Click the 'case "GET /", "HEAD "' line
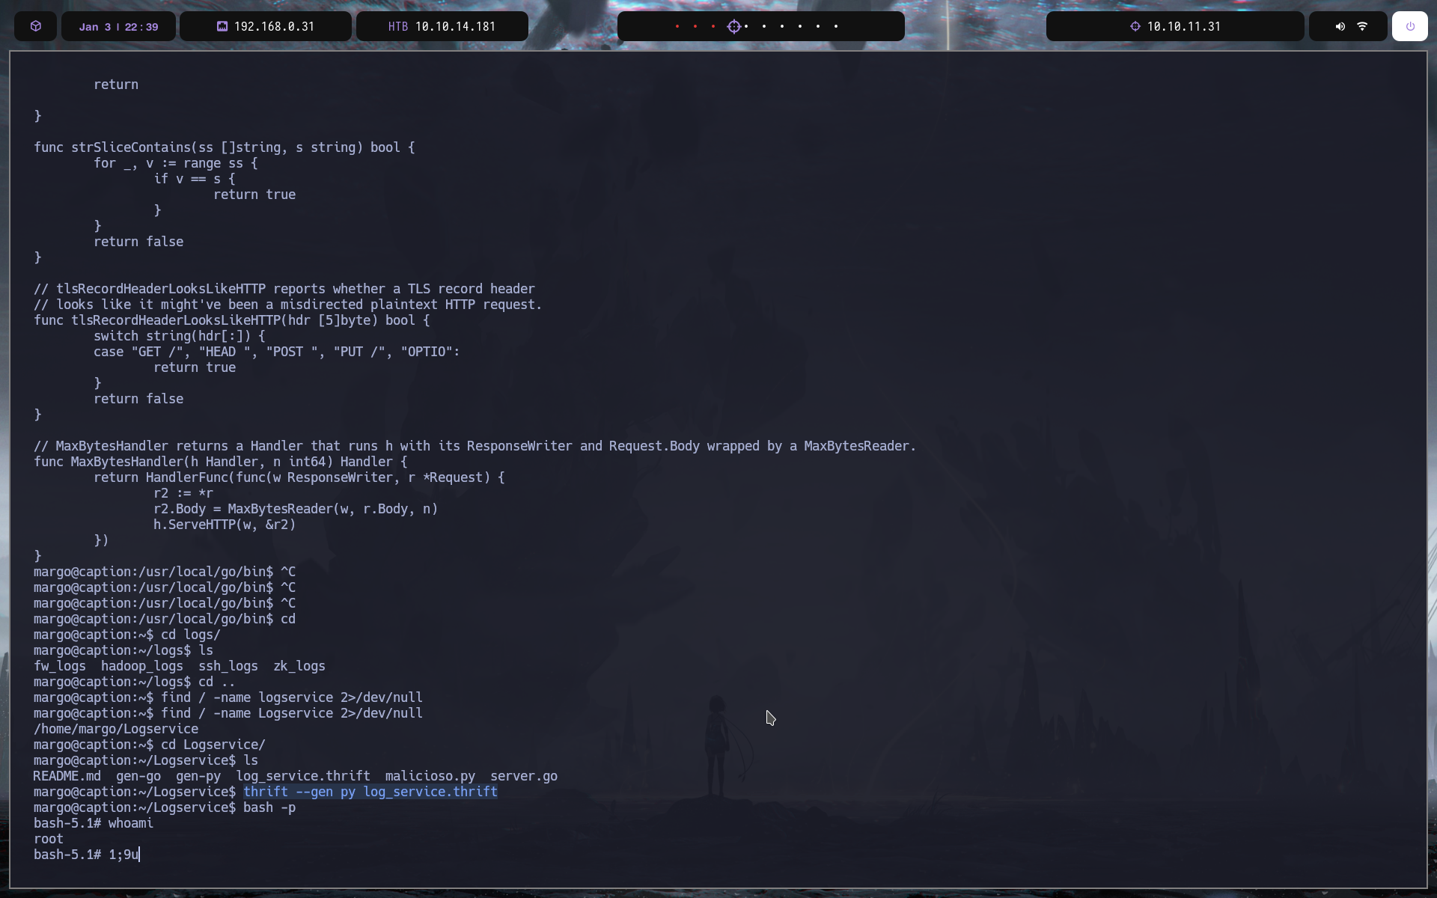1437x898 pixels. (x=277, y=352)
